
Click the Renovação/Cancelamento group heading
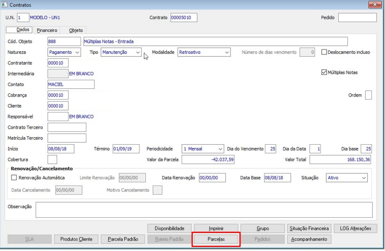42,169
